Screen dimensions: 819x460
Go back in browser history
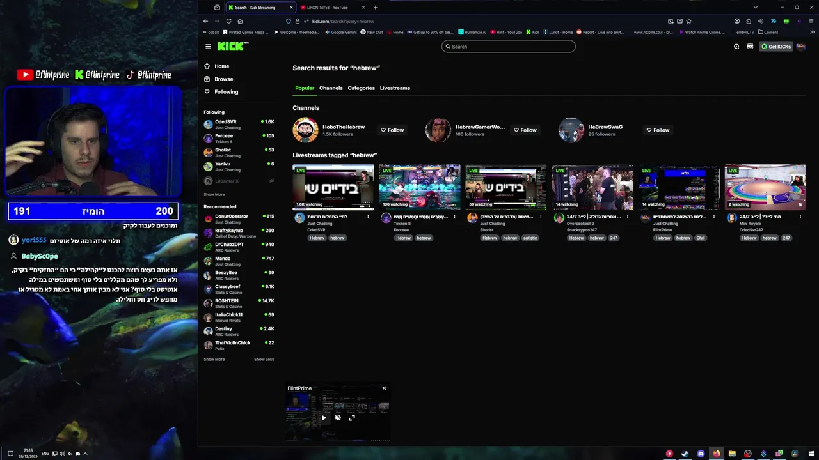[x=205, y=21]
